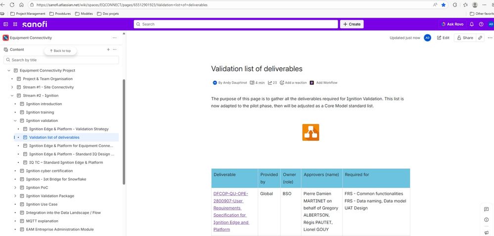Viewport: 494px width, 236px height.
Task: Open inline comments icon on right rail
Action: tap(487, 209)
